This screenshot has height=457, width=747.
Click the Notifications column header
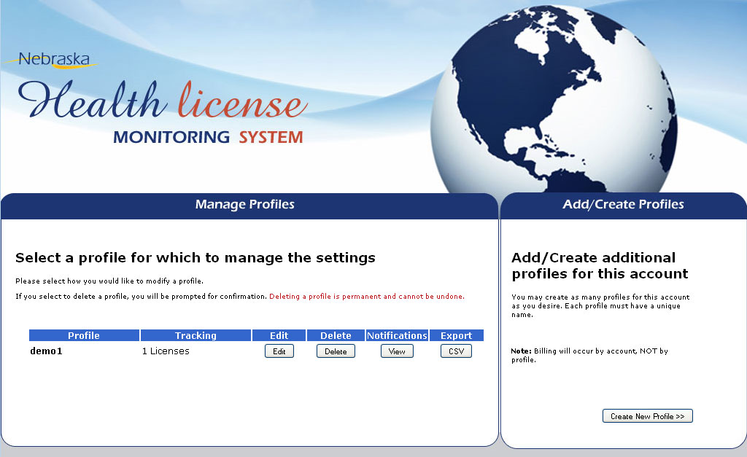point(397,335)
